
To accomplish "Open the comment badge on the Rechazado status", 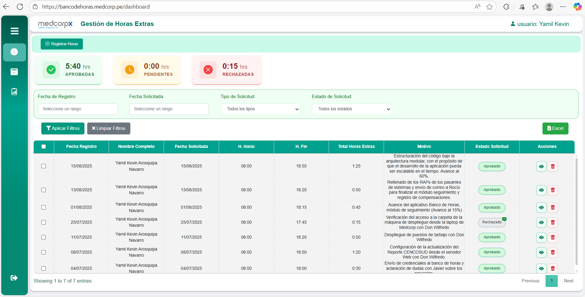I will pyautogui.click(x=504, y=219).
